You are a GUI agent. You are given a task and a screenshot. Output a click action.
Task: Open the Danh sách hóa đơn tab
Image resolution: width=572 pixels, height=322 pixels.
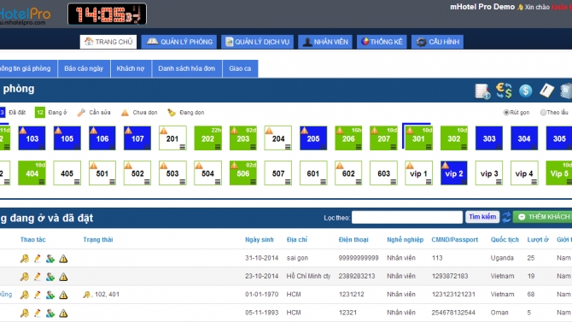point(187,68)
